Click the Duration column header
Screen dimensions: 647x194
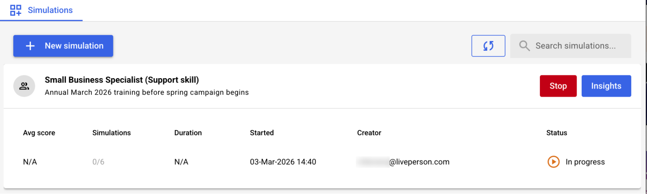pos(188,133)
